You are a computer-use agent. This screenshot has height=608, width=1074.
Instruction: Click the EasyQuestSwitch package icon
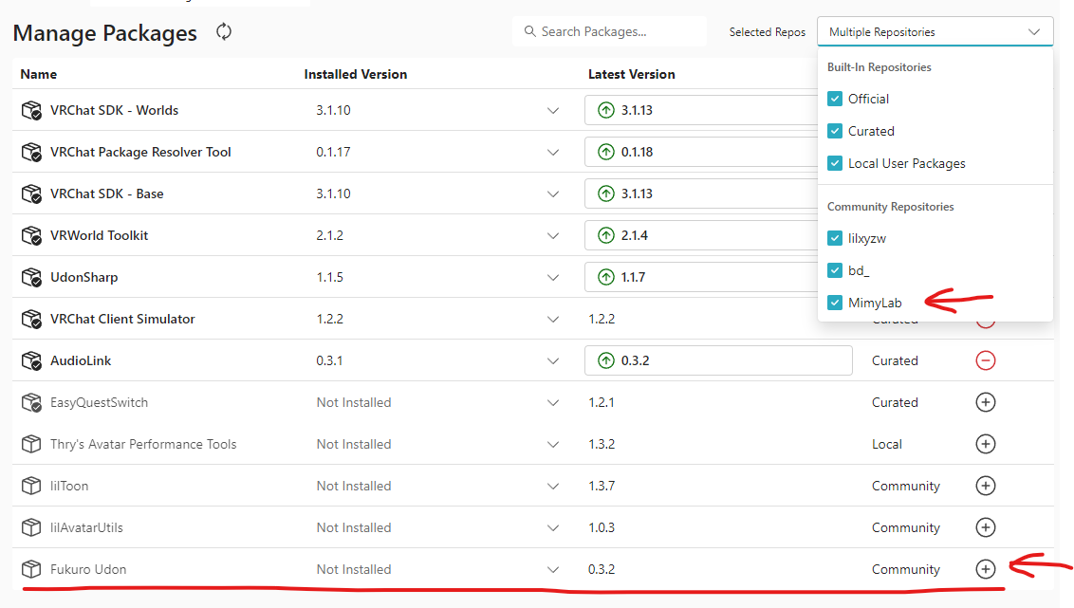(x=31, y=402)
